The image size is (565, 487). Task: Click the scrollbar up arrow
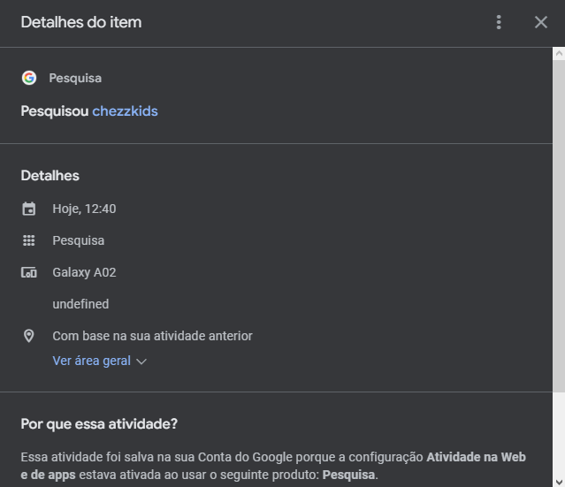(558, 54)
